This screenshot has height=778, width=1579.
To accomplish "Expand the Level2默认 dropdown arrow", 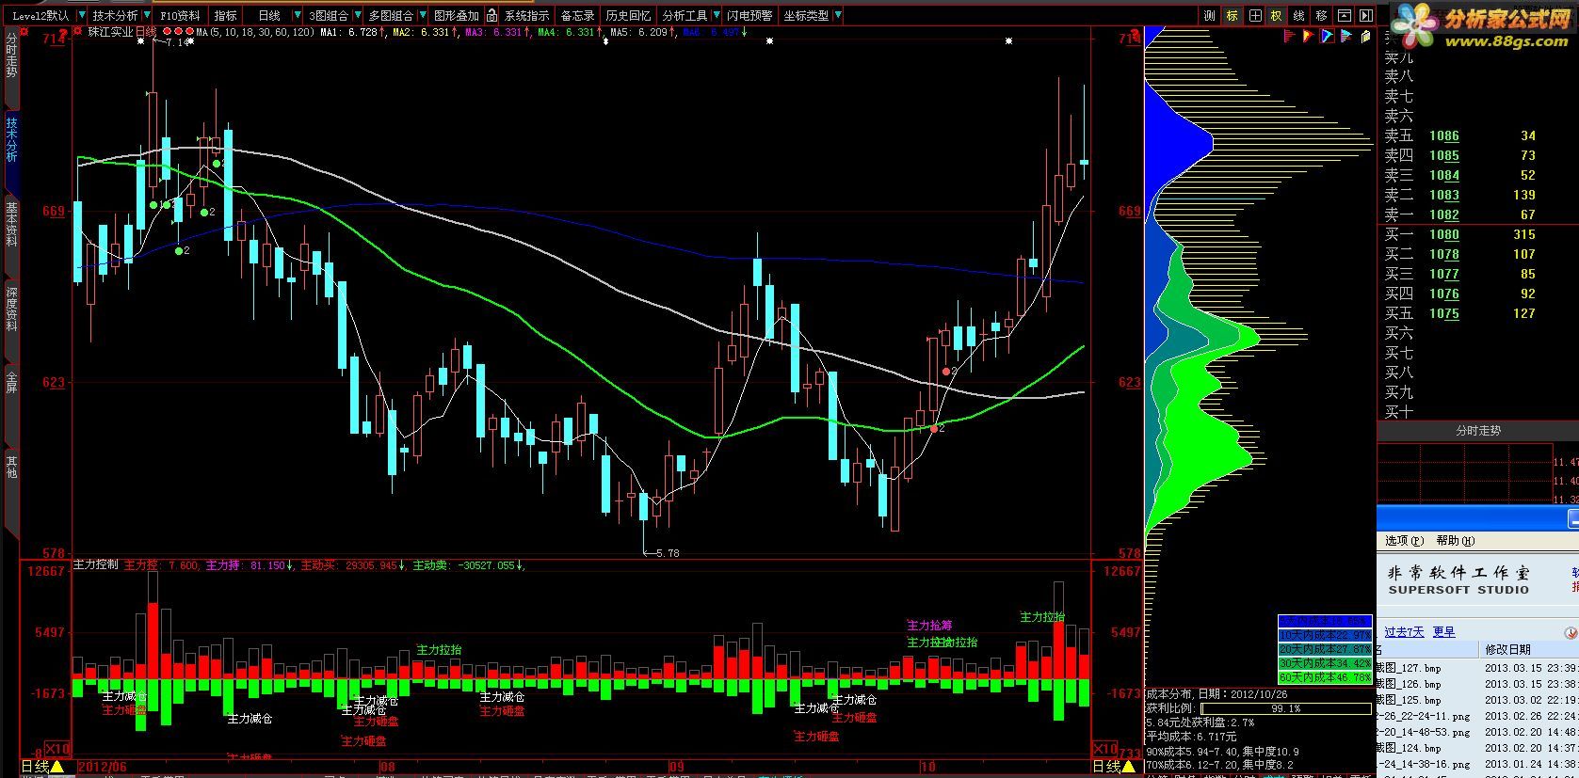I will [x=82, y=16].
